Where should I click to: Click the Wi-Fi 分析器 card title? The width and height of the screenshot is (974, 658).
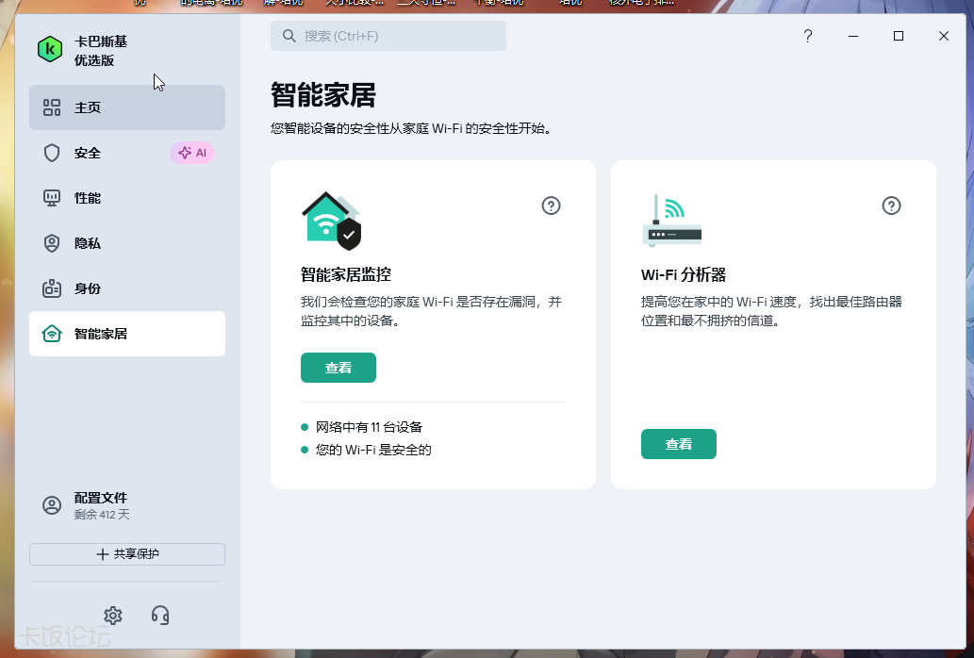[x=684, y=274]
